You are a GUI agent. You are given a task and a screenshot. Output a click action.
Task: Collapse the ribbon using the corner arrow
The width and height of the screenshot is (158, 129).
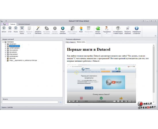pyautogui.click(x=156, y=36)
